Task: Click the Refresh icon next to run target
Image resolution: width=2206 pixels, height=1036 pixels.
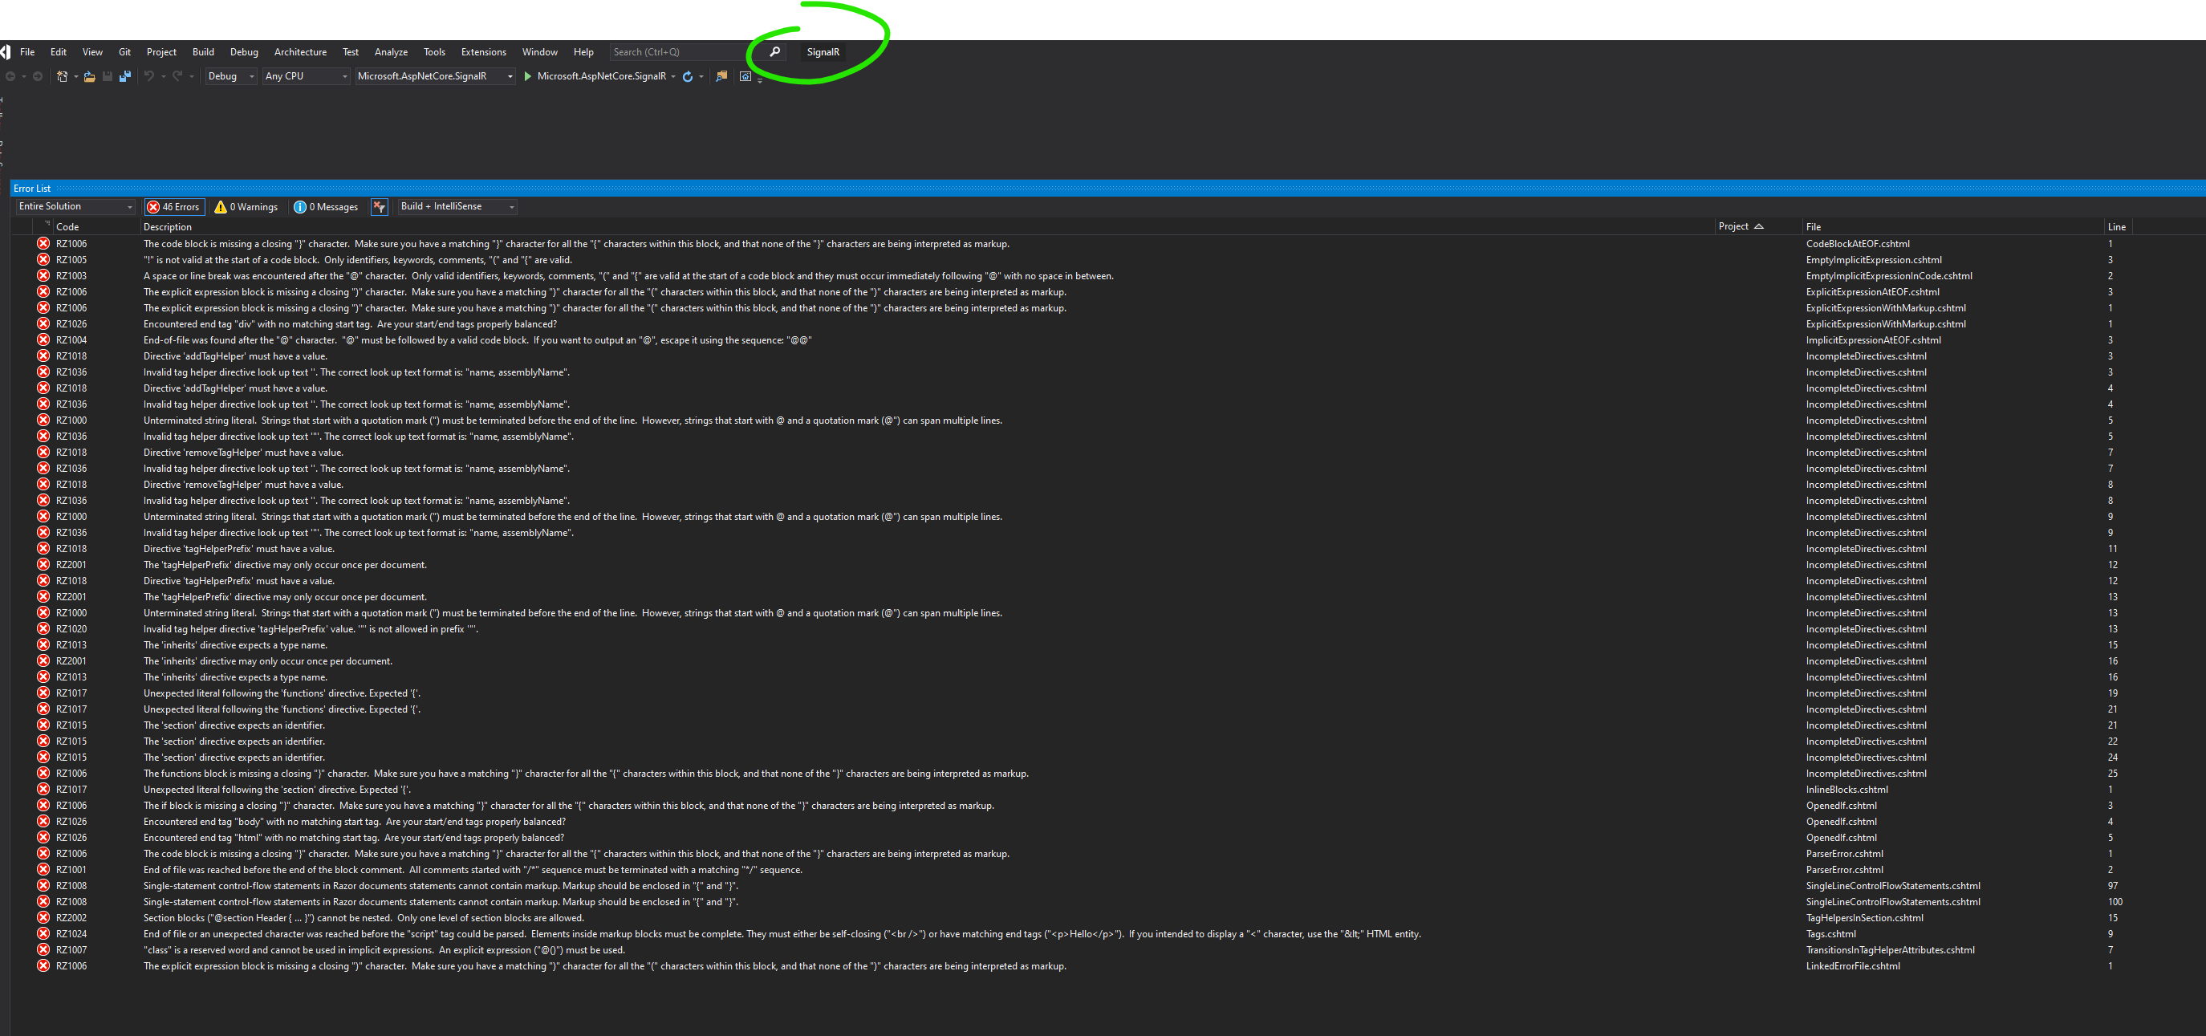Action: click(x=689, y=76)
